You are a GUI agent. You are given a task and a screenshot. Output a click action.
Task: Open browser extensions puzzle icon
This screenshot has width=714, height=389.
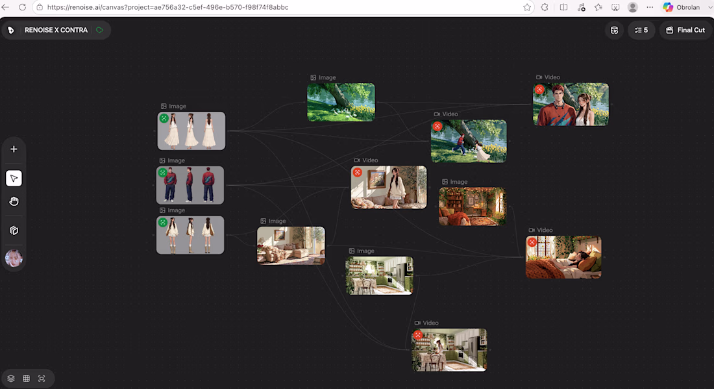tap(545, 7)
